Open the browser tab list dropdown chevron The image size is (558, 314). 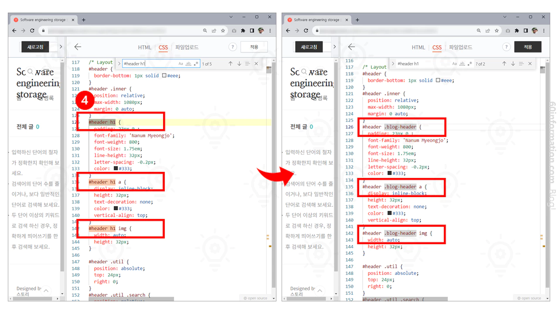pyautogui.click(x=231, y=17)
